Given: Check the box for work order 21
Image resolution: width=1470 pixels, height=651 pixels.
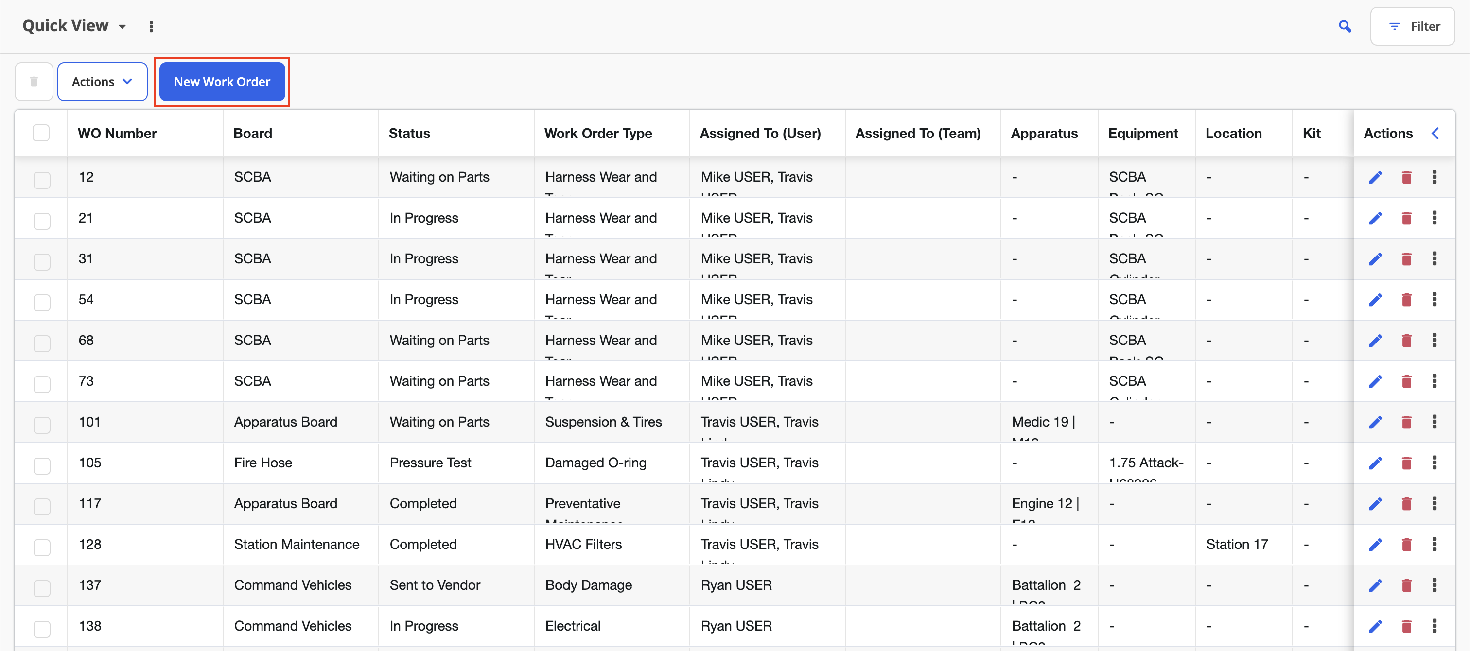Looking at the screenshot, I should [x=42, y=221].
